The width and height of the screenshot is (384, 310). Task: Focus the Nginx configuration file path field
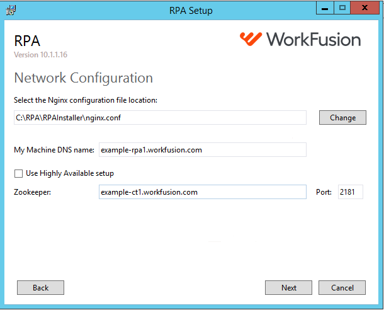click(x=160, y=118)
